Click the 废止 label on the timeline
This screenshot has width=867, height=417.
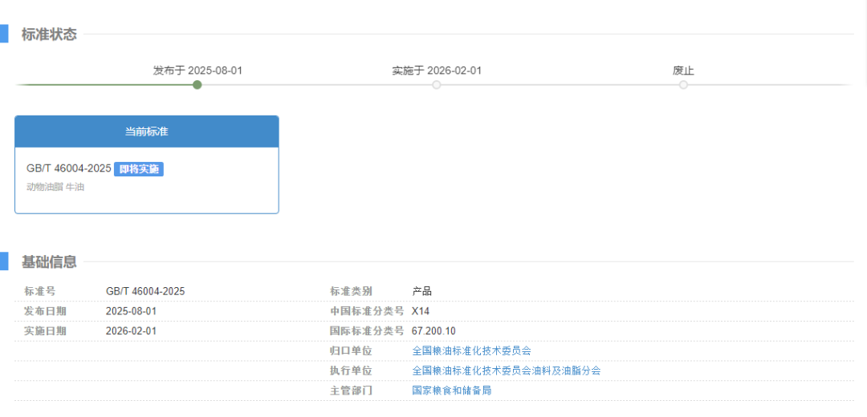coord(683,71)
